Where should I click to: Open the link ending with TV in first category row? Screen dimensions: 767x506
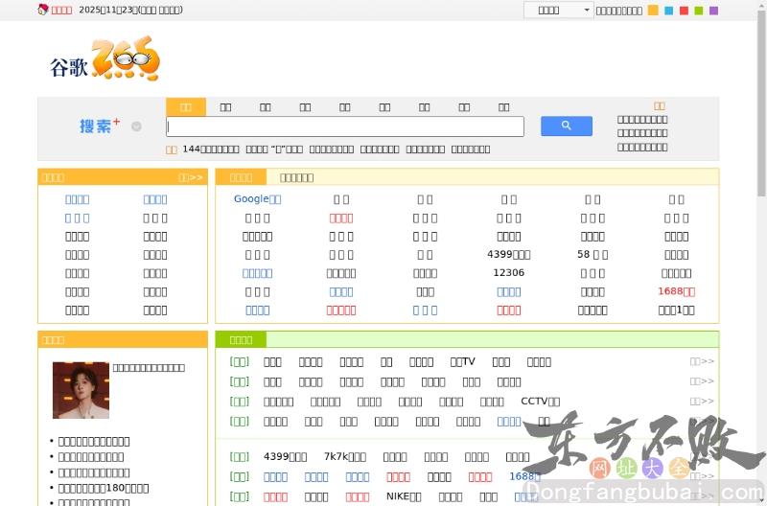(x=462, y=362)
